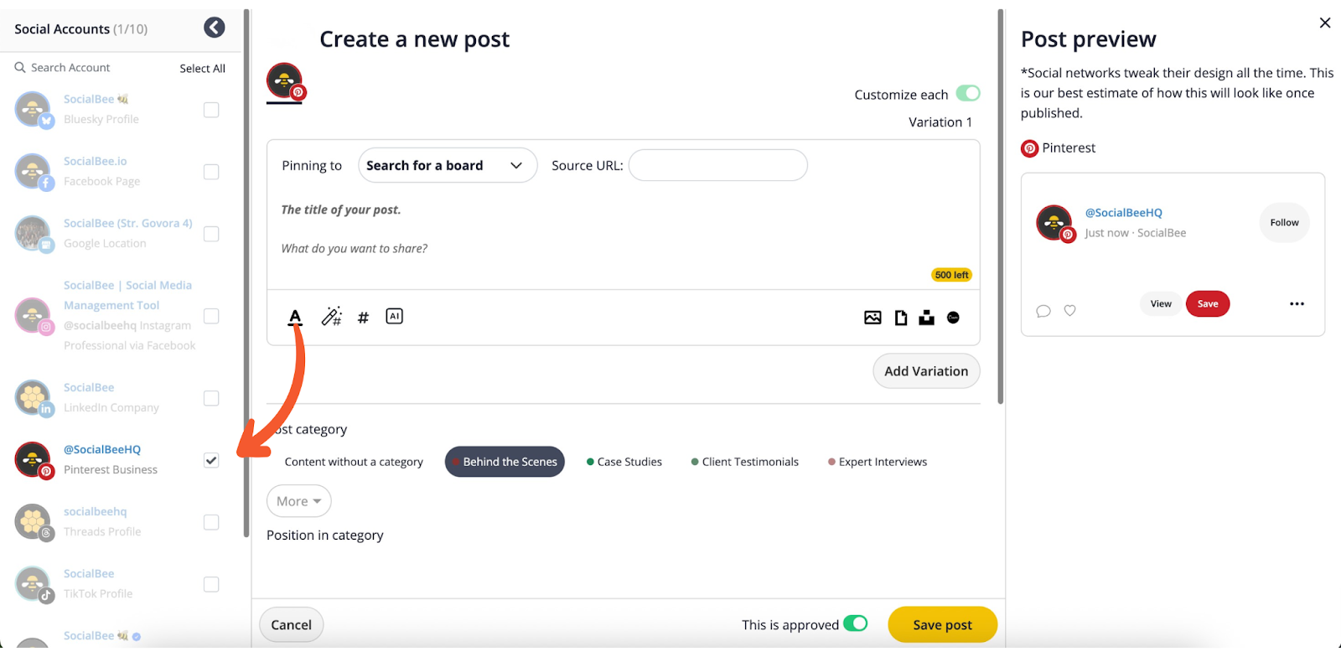Open the Canva design integration

tap(953, 318)
